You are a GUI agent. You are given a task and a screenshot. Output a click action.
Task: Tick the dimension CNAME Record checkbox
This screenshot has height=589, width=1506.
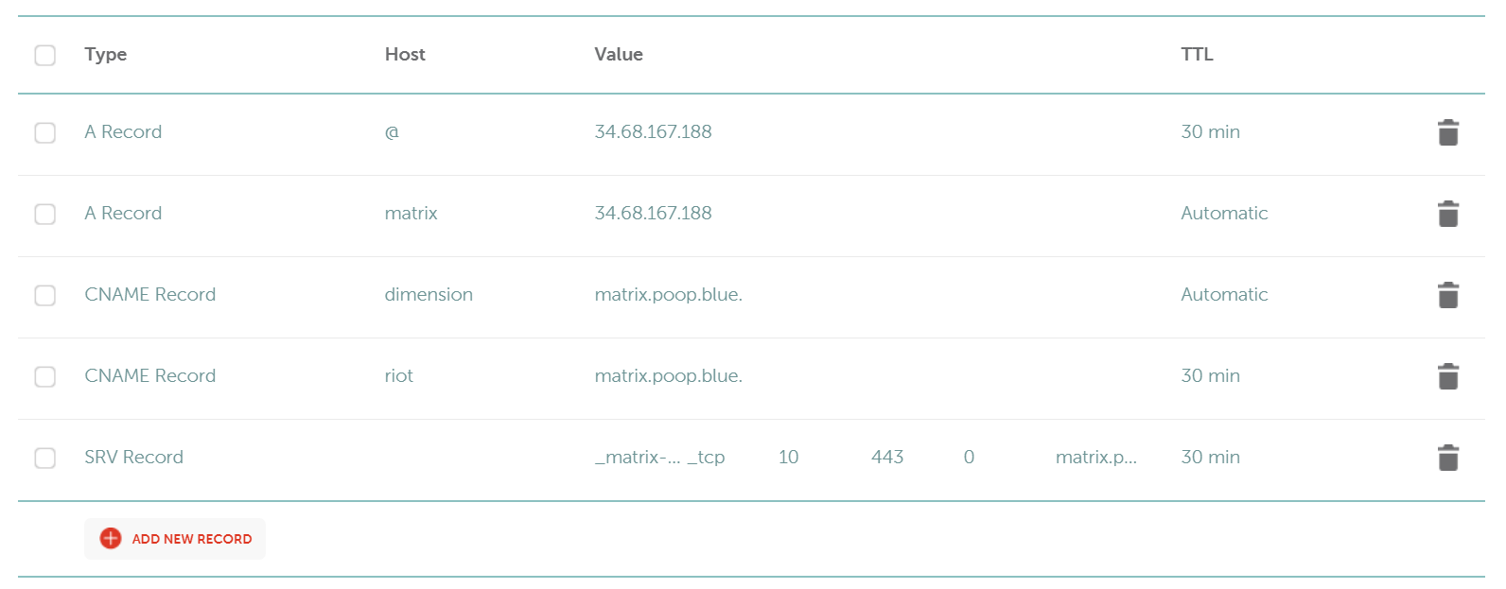tap(45, 295)
